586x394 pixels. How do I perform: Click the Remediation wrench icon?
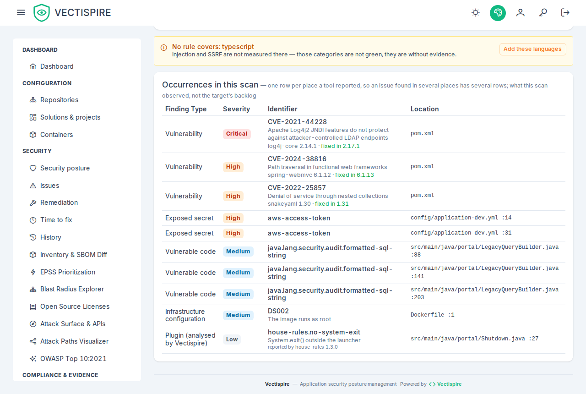click(33, 202)
